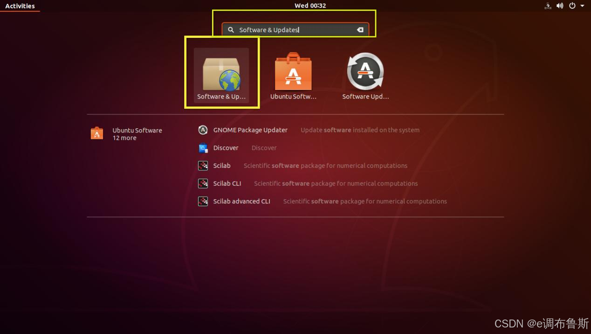Click the power icon in top bar
The width and height of the screenshot is (591, 334).
(x=572, y=6)
